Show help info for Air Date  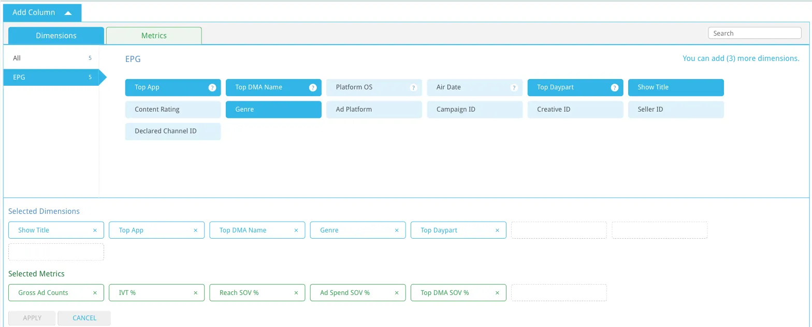514,88
